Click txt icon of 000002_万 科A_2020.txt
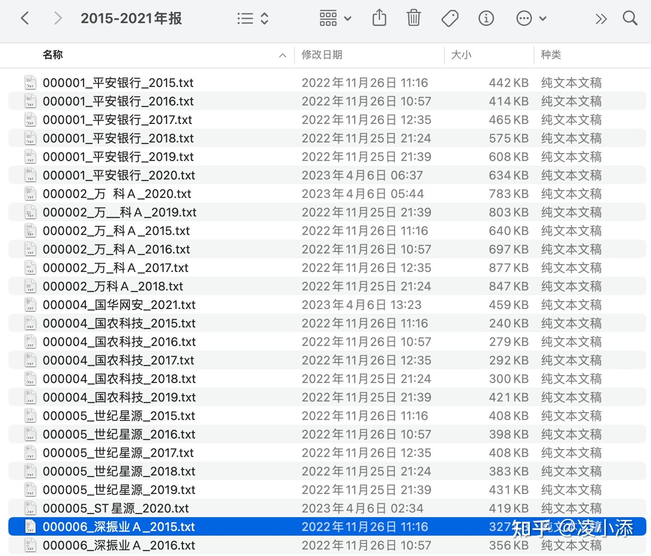Screen dimensions: 651x556 [30, 193]
